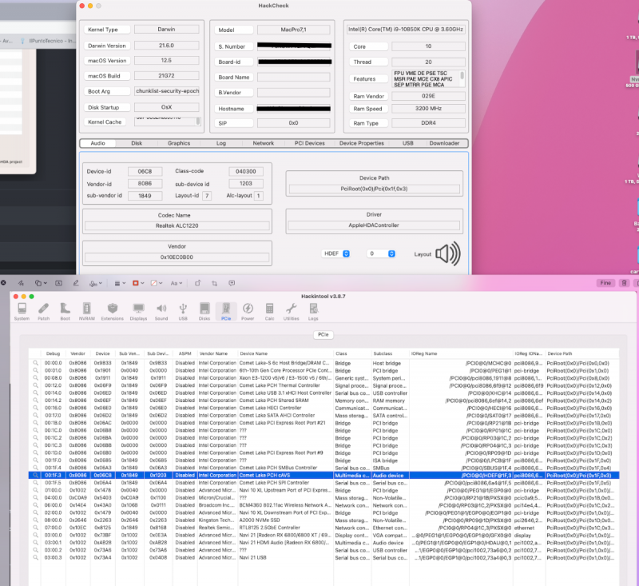This screenshot has width=639, height=586.
Task: Click the Device Path field PciRoot(0x0)/Pci(0x1f,0x3)
Action: [374, 189]
